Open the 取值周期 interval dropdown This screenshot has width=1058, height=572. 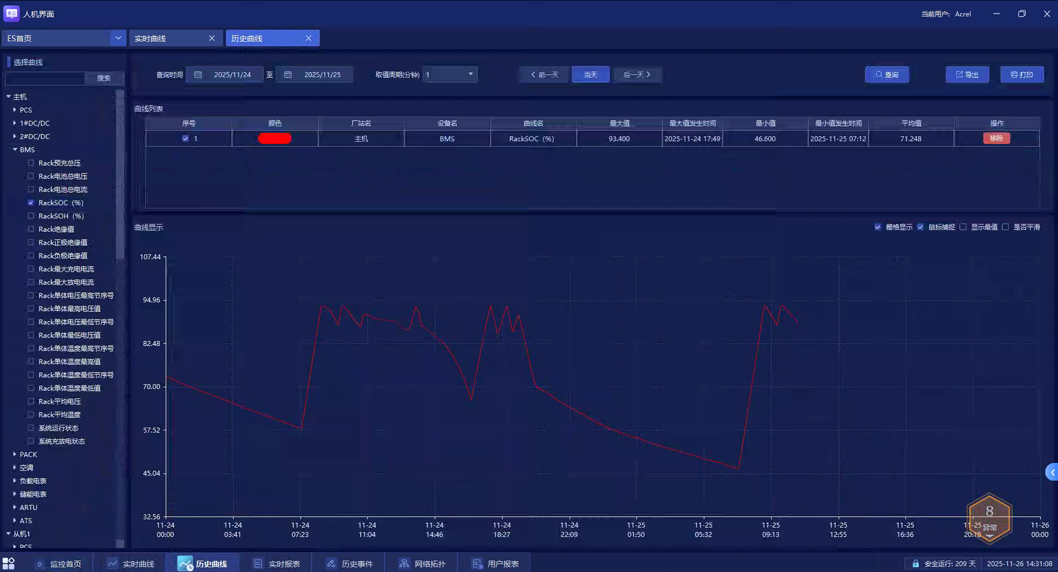[470, 74]
